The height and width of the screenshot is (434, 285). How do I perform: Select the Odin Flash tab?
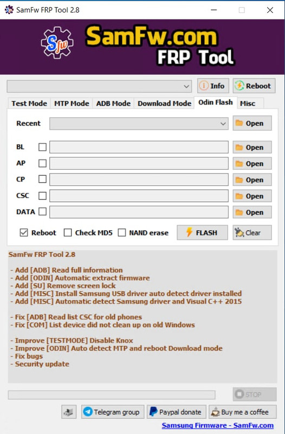pos(216,103)
